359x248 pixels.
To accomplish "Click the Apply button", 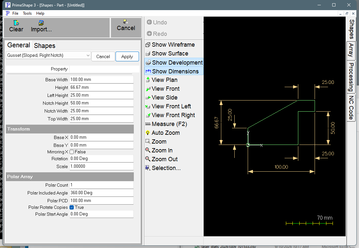I will pyautogui.click(x=127, y=56).
